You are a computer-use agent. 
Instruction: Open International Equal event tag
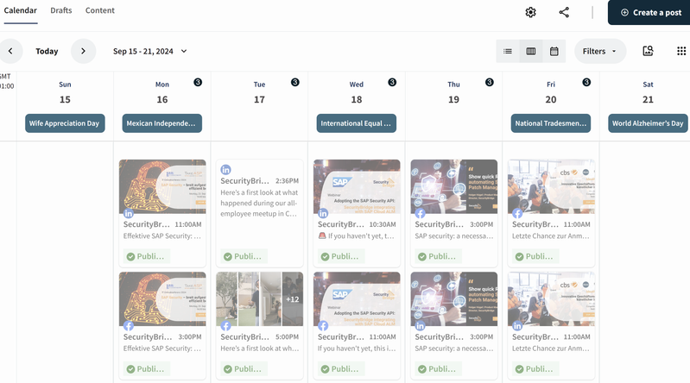pos(357,123)
